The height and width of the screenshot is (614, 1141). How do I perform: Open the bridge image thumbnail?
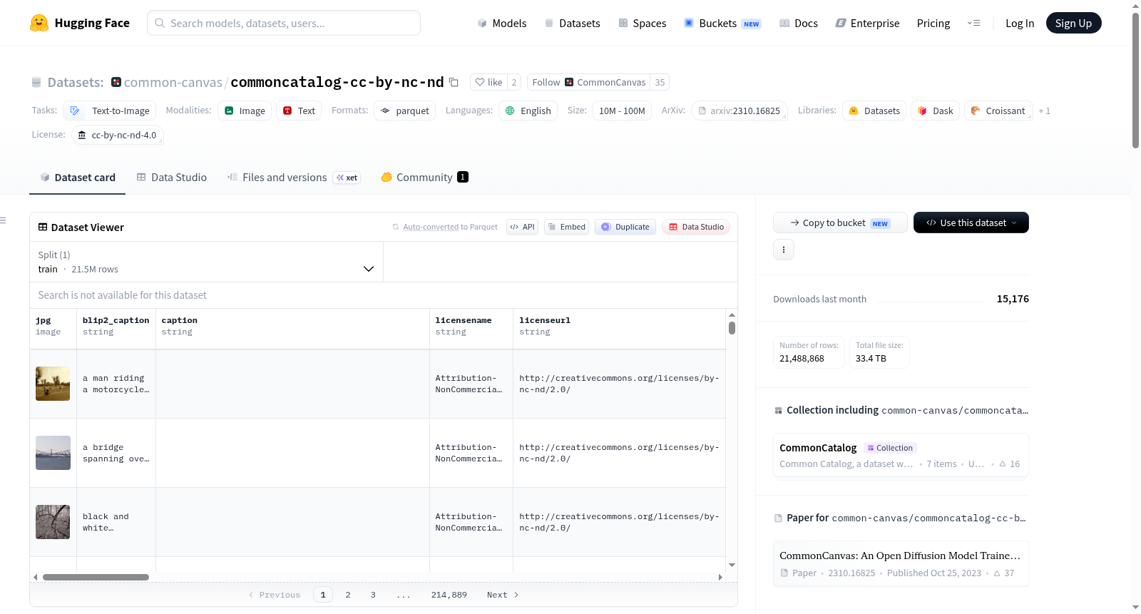[53, 453]
